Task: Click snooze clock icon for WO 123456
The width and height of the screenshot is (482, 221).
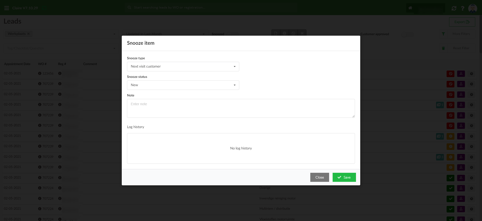Action: click(471, 74)
